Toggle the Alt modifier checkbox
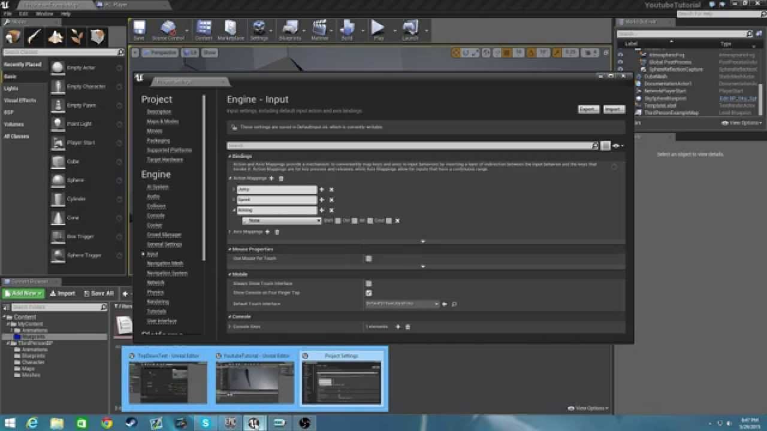This screenshot has height=431, width=767. 370,221
